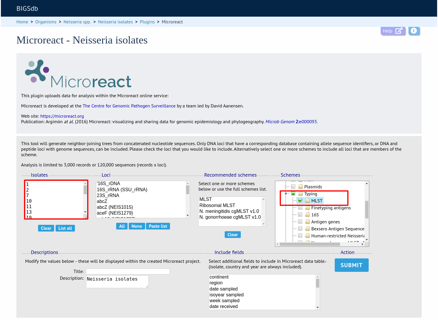Click the Include fields list scroll-down arrow
Viewport: 438px width, 320px height.
[x=317, y=307]
